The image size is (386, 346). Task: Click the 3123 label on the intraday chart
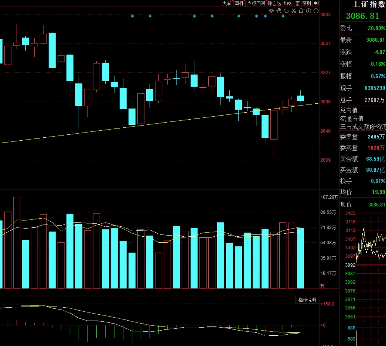(x=350, y=213)
